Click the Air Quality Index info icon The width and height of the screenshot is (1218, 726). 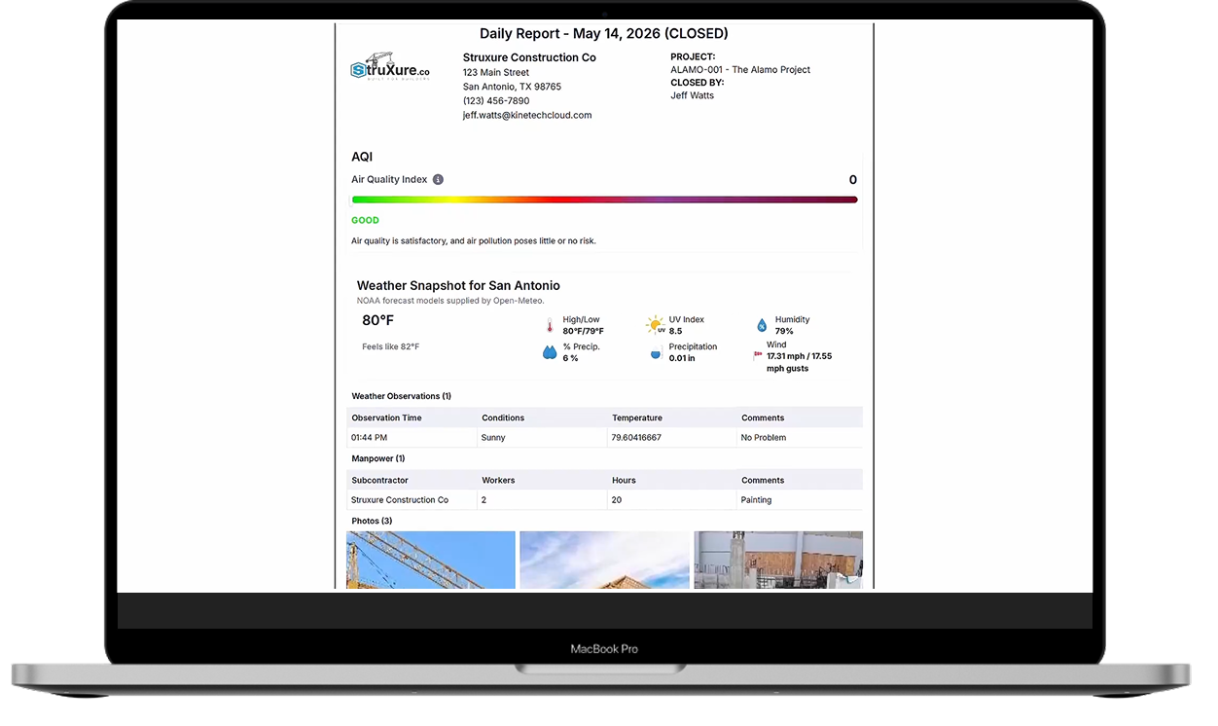tap(438, 180)
